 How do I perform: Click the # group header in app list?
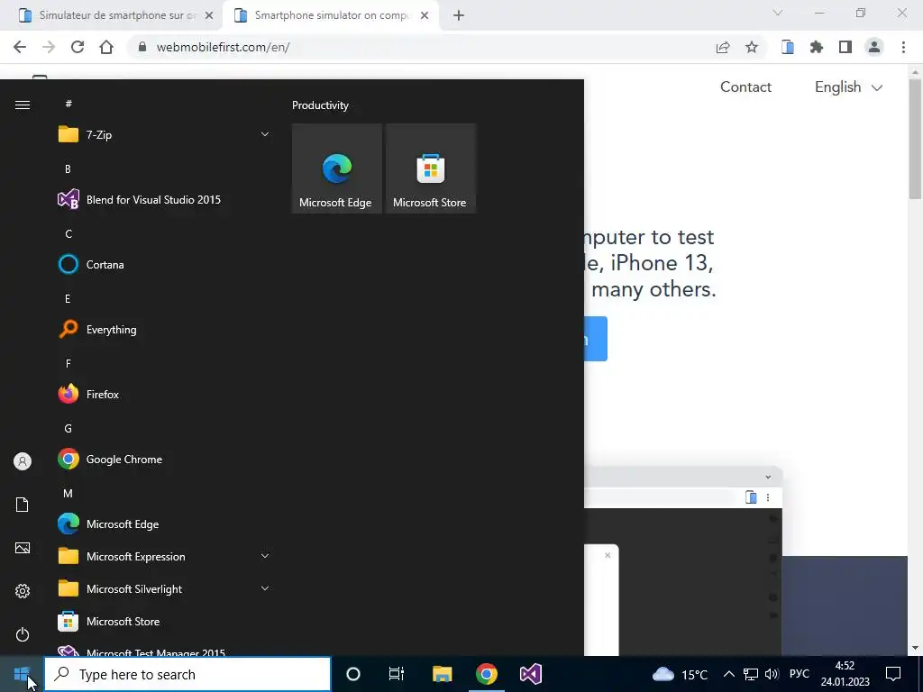click(x=69, y=104)
